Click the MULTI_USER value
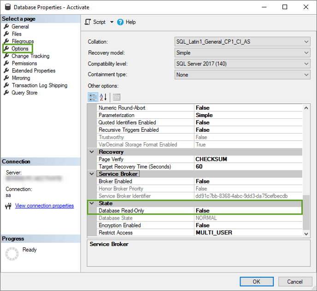 pos(214,233)
